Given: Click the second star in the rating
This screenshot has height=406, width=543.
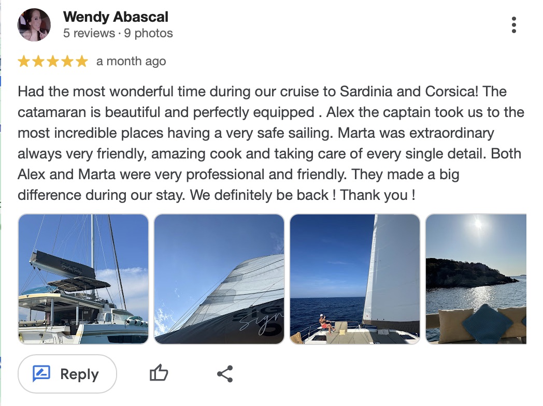Looking at the screenshot, I should tap(38, 62).
